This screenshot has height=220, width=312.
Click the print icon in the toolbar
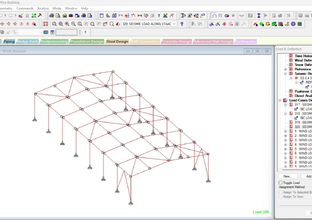coord(52,16)
